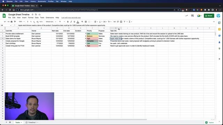Toggle bold formatting
Image resolution: width=223 pixels, height=125 pixels.
click(x=68, y=22)
